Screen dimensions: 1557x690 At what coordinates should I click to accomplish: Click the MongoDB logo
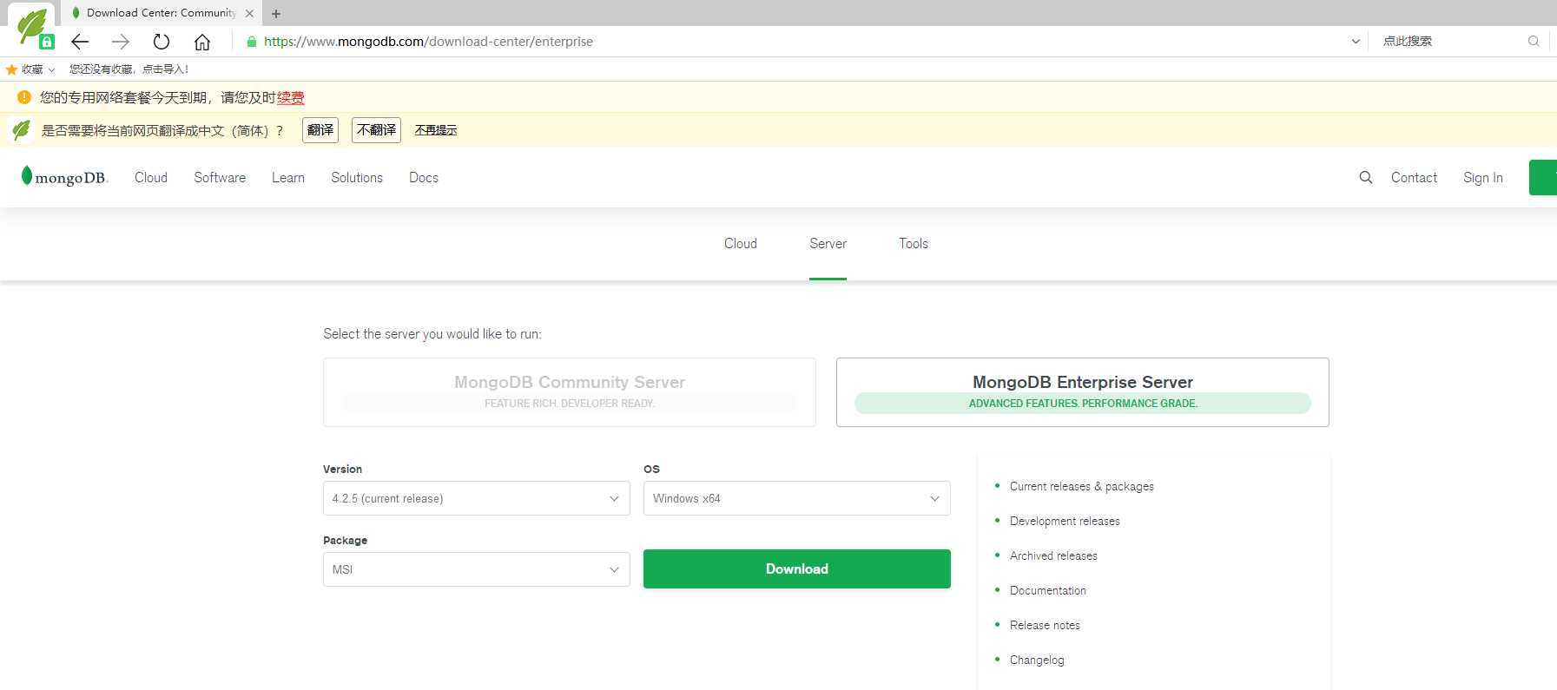coord(64,177)
